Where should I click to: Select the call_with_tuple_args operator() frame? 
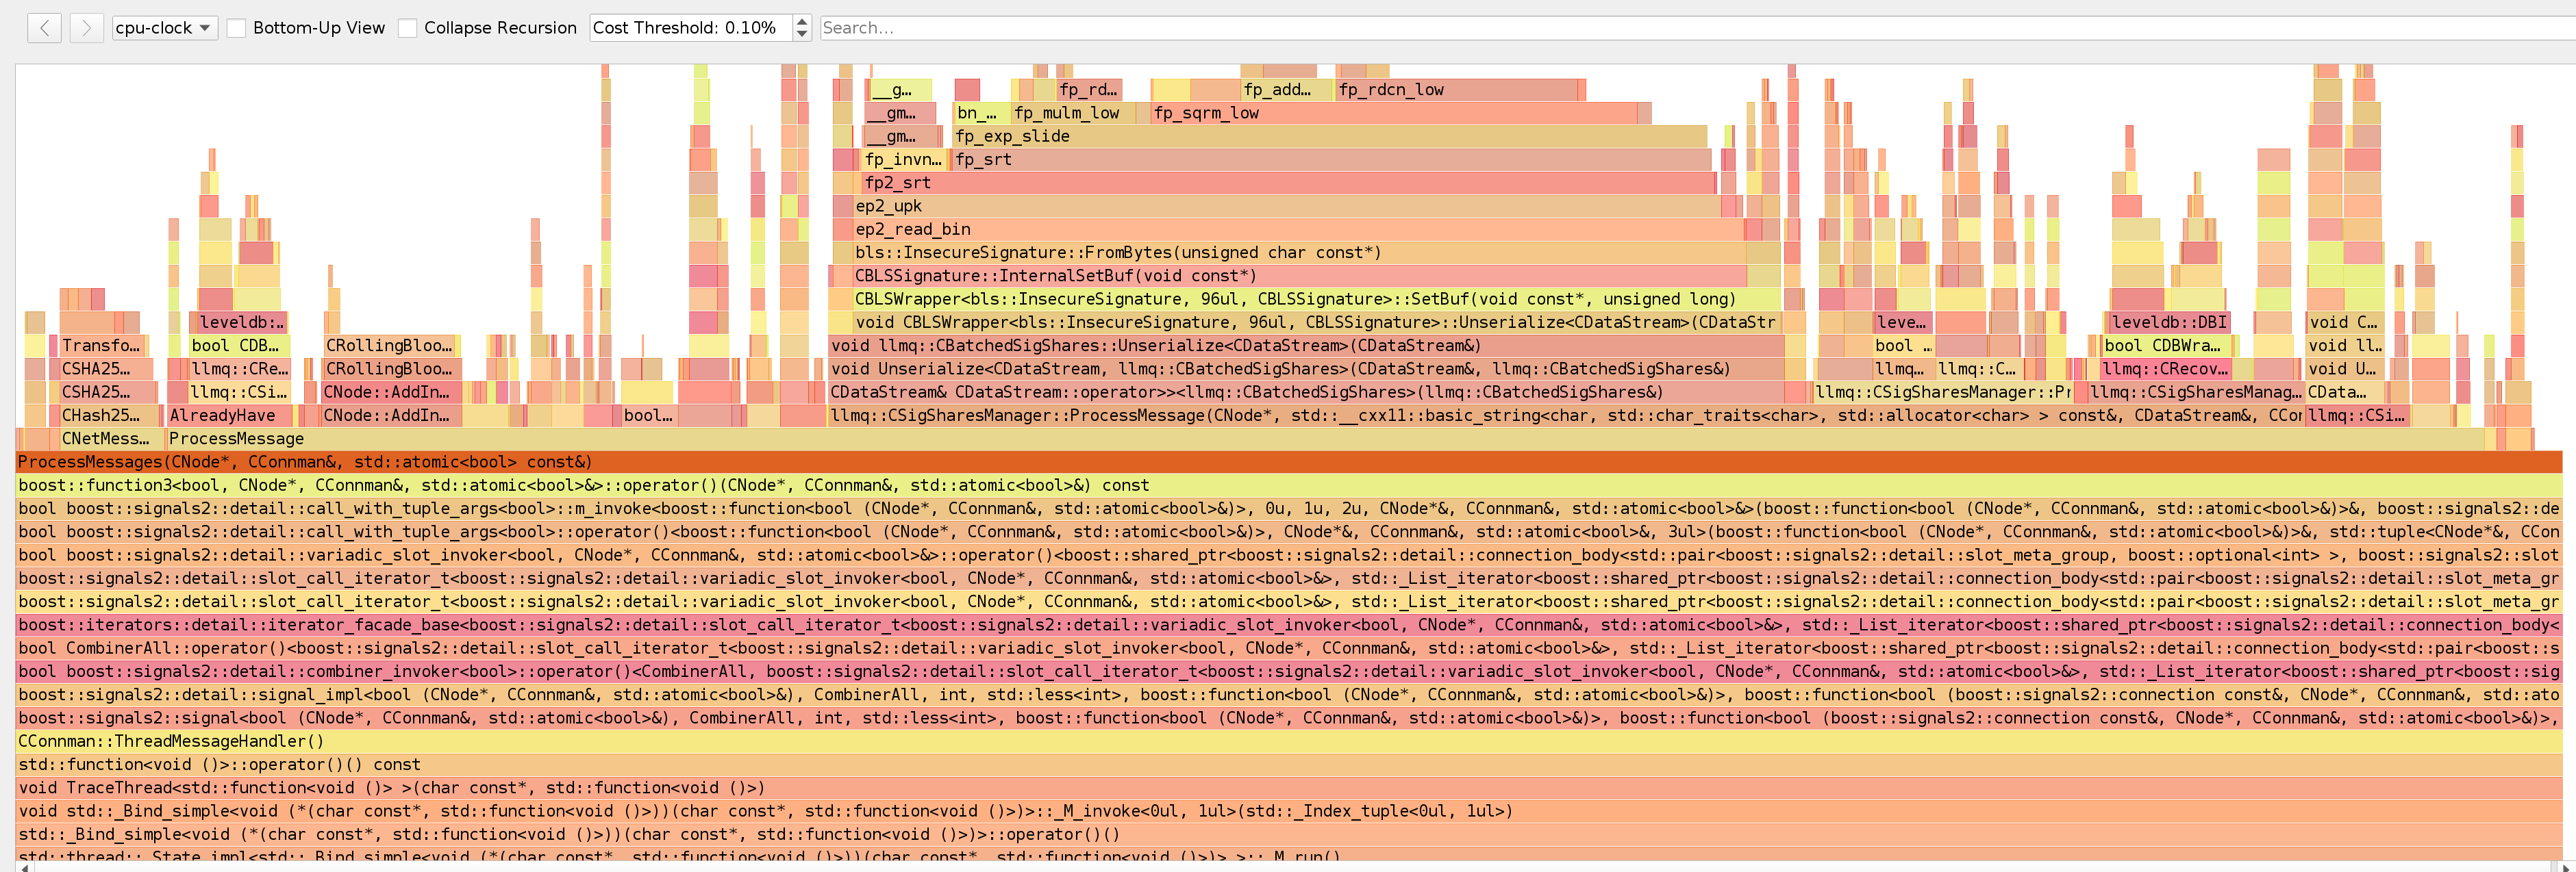pyautogui.click(x=1289, y=531)
